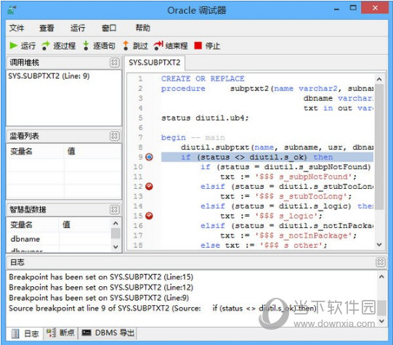Click the highlighted line 9 code

267,157
